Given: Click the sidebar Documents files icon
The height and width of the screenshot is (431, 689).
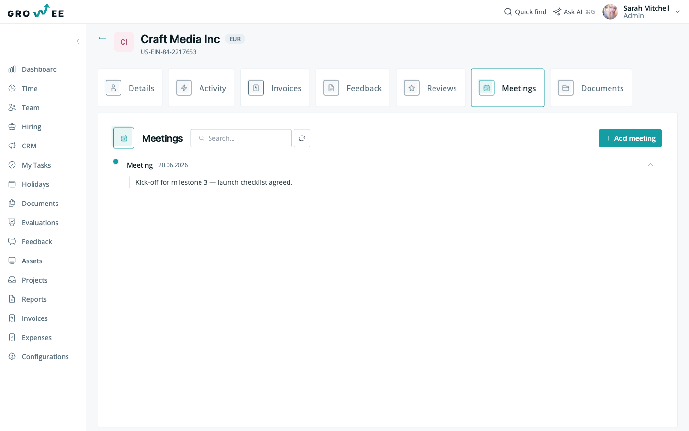Looking at the screenshot, I should point(12,203).
